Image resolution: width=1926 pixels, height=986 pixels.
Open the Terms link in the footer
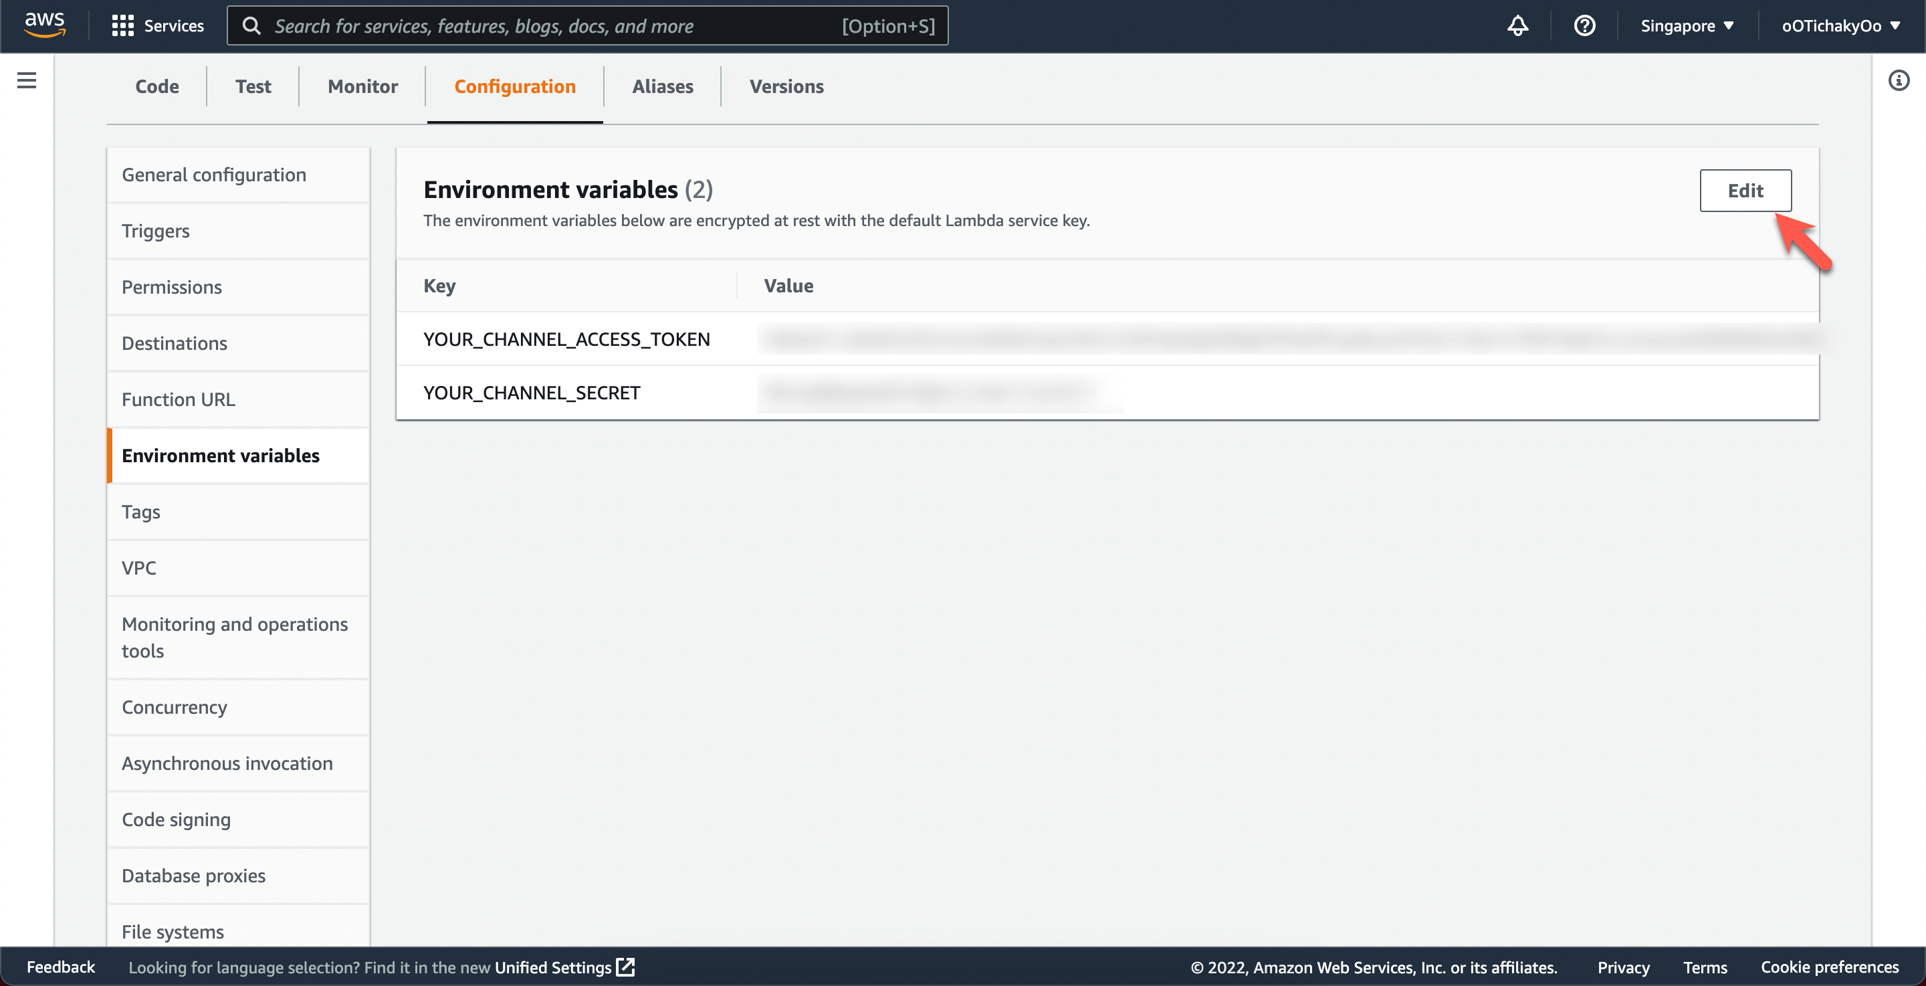[x=1705, y=967]
